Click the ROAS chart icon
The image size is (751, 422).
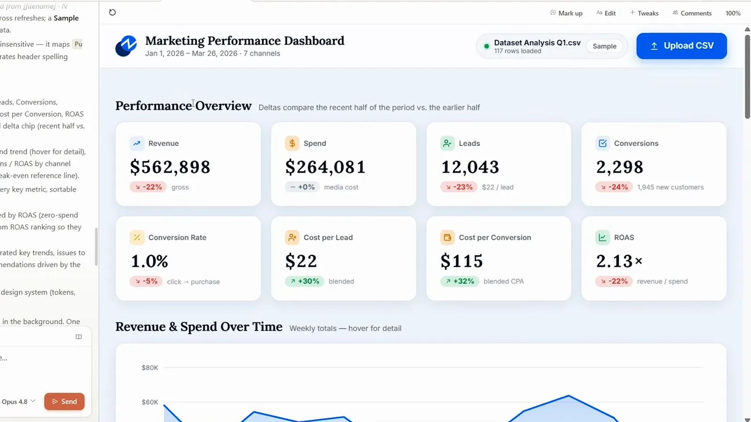coord(603,237)
